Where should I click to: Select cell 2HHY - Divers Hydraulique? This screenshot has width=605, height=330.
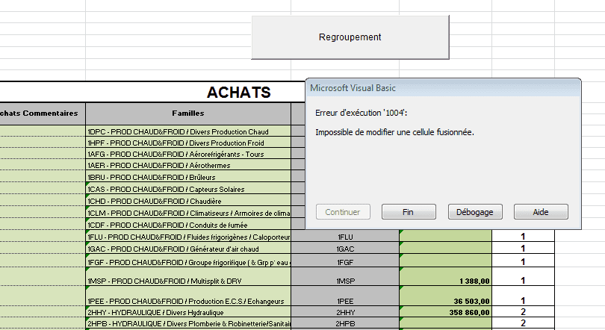pyautogui.click(x=188, y=312)
